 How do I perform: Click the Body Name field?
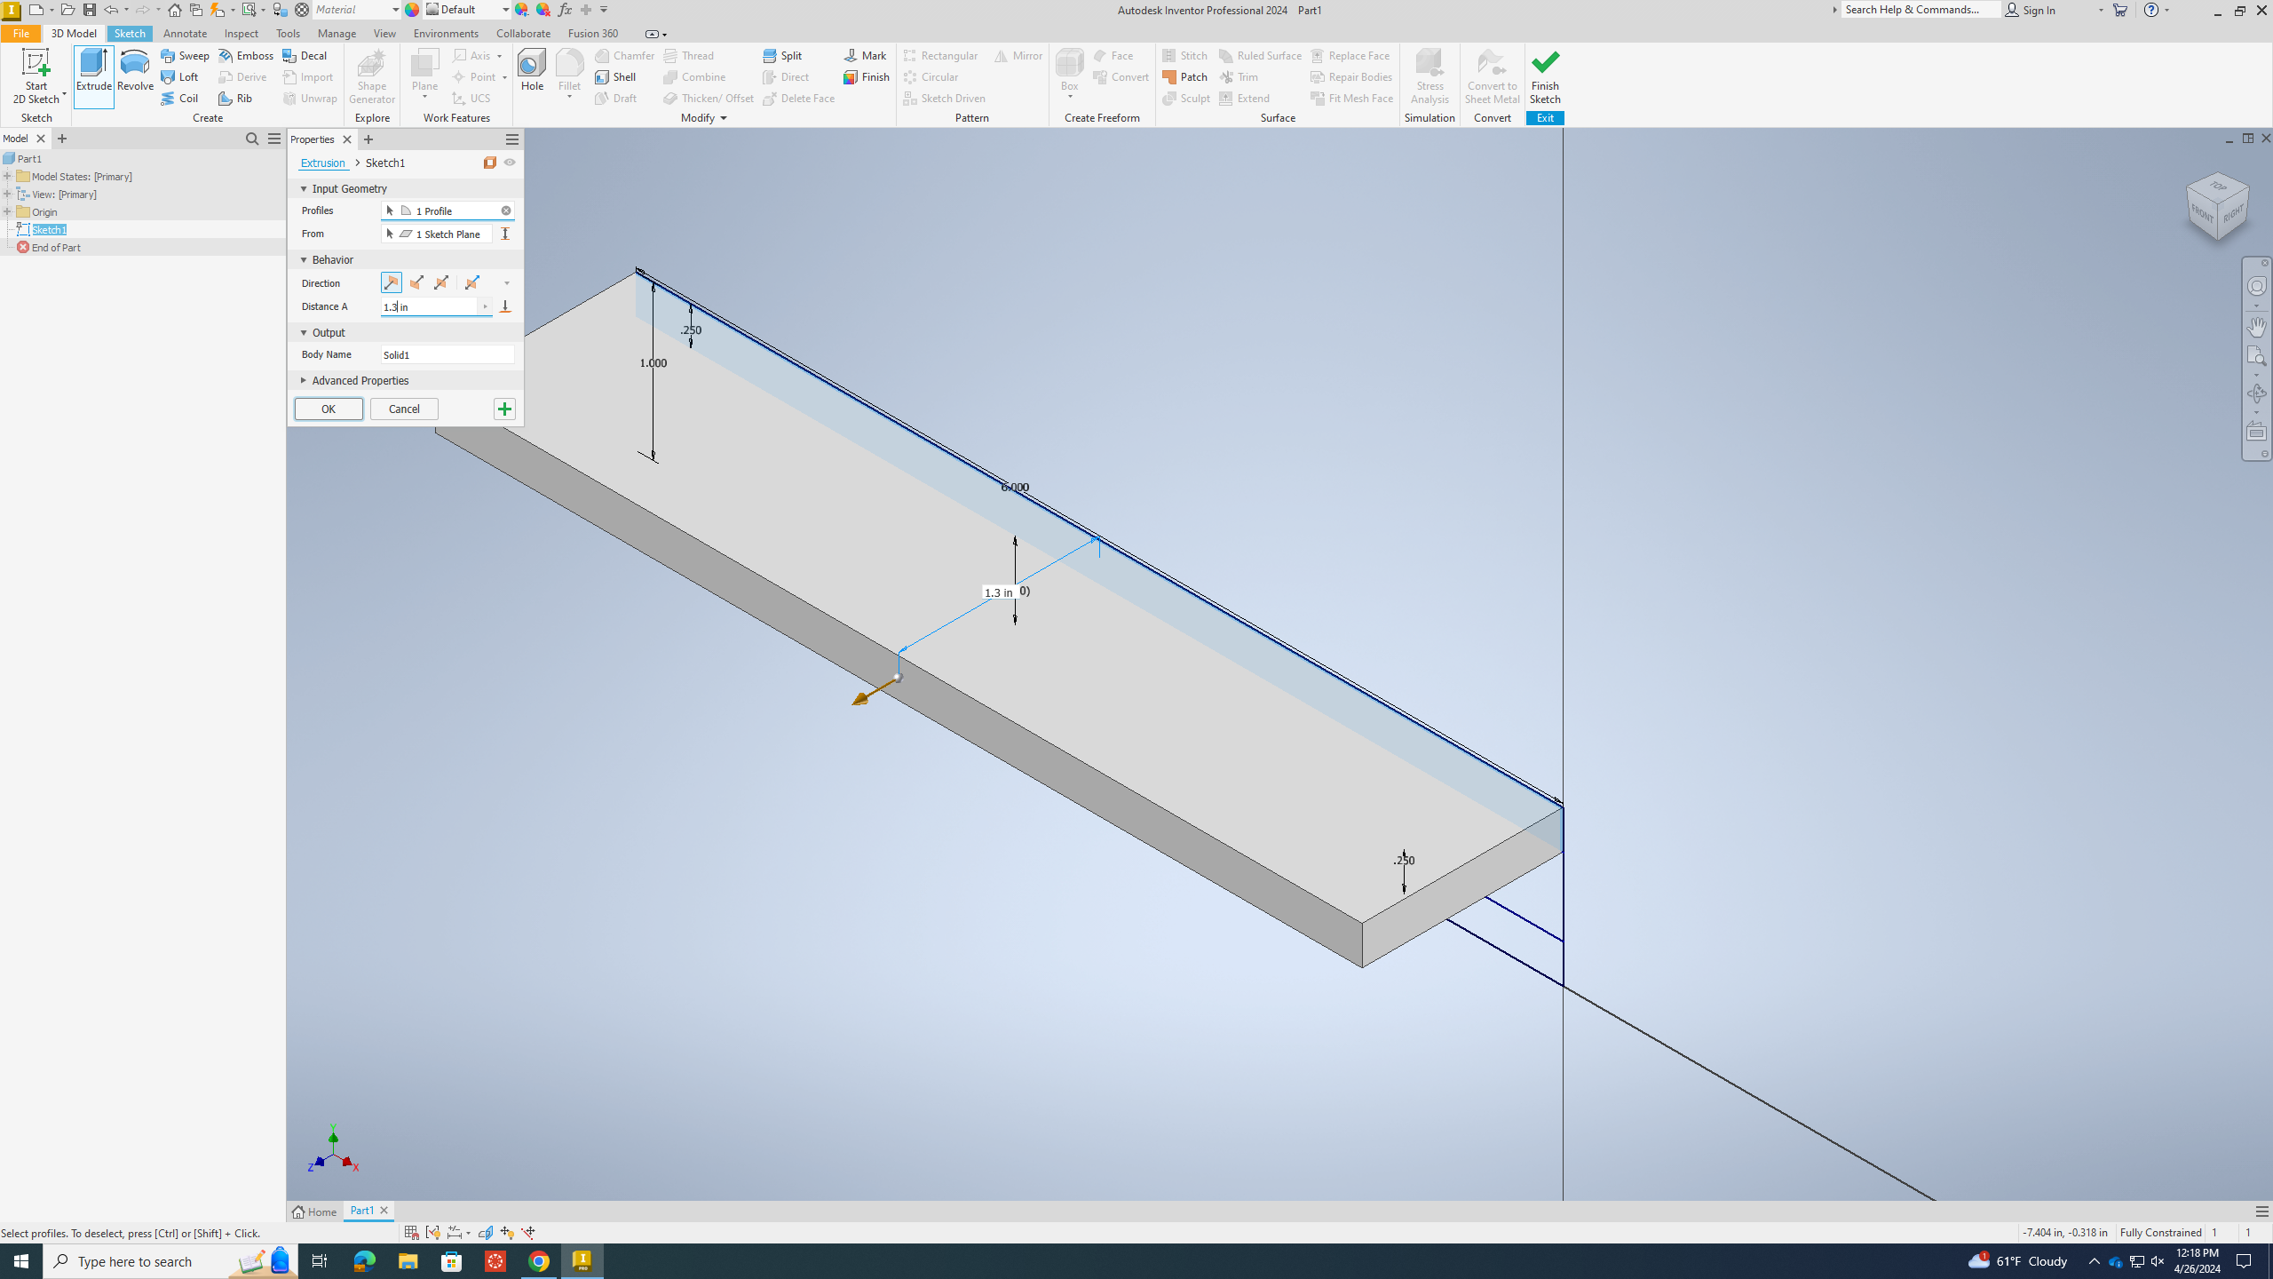coord(447,354)
